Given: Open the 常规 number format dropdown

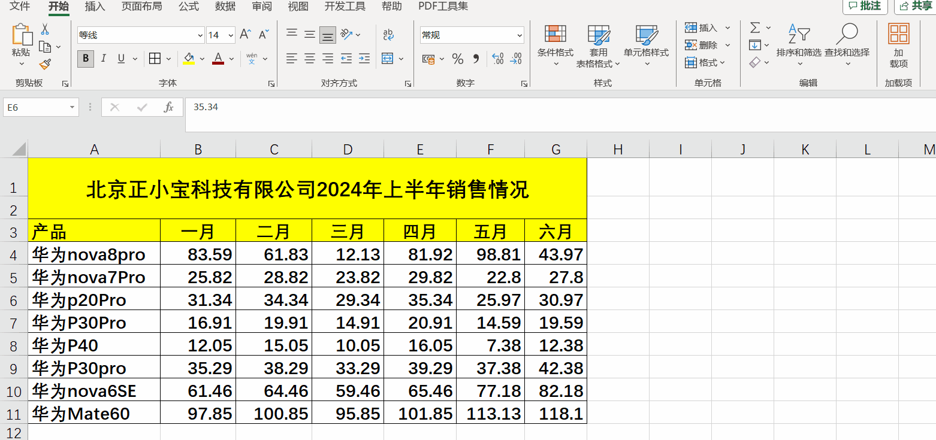Looking at the screenshot, I should tap(519, 35).
